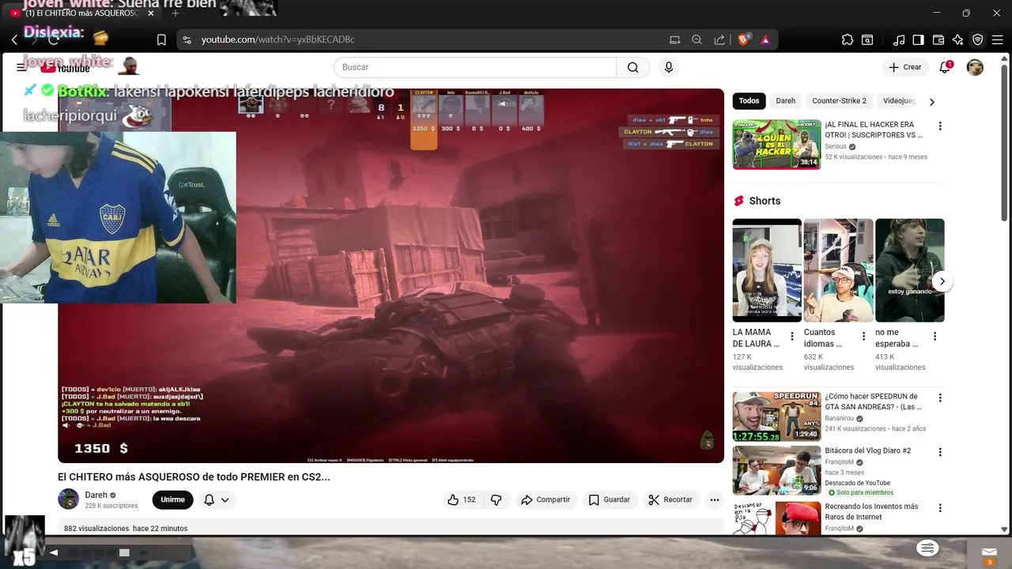This screenshot has width=1012, height=569.
Task: Open the browser main menu icon
Action: tap(998, 40)
